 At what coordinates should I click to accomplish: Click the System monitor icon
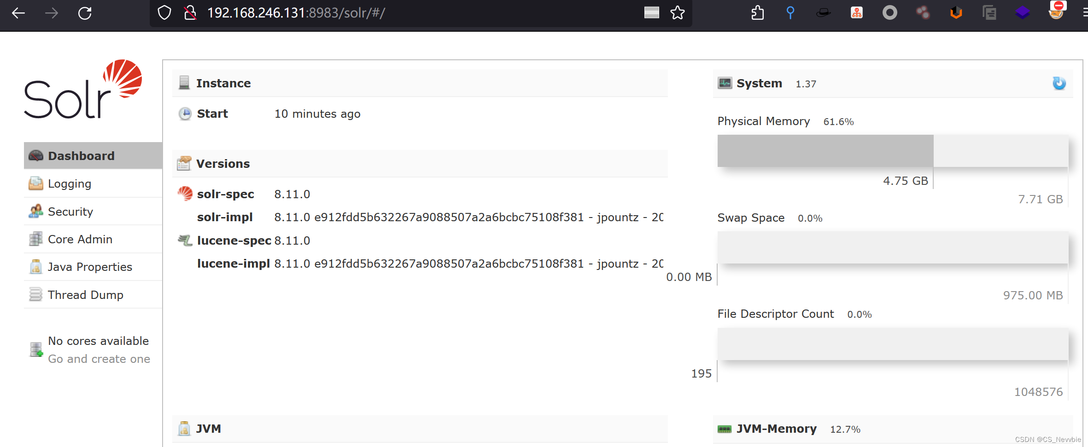click(x=725, y=83)
